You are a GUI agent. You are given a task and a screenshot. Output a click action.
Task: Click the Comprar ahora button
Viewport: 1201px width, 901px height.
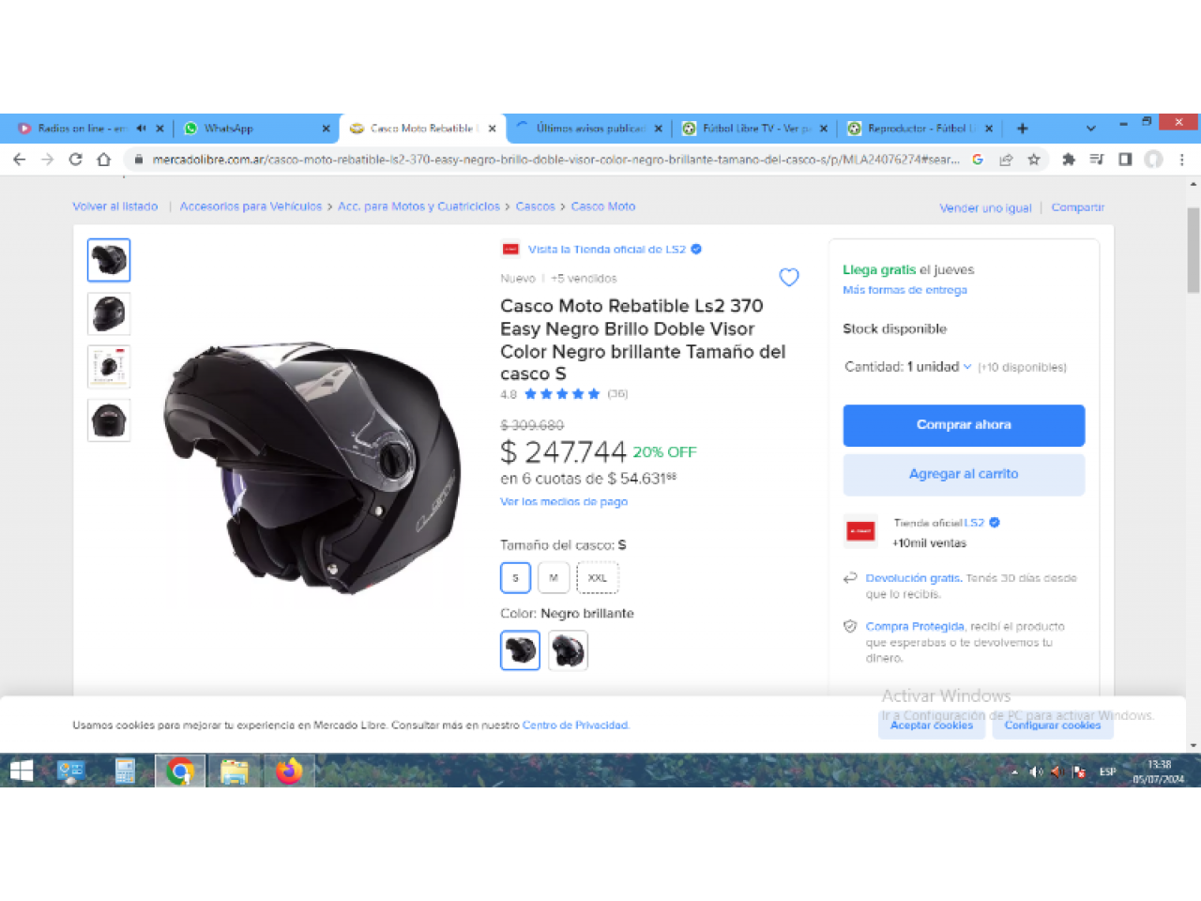[964, 425]
